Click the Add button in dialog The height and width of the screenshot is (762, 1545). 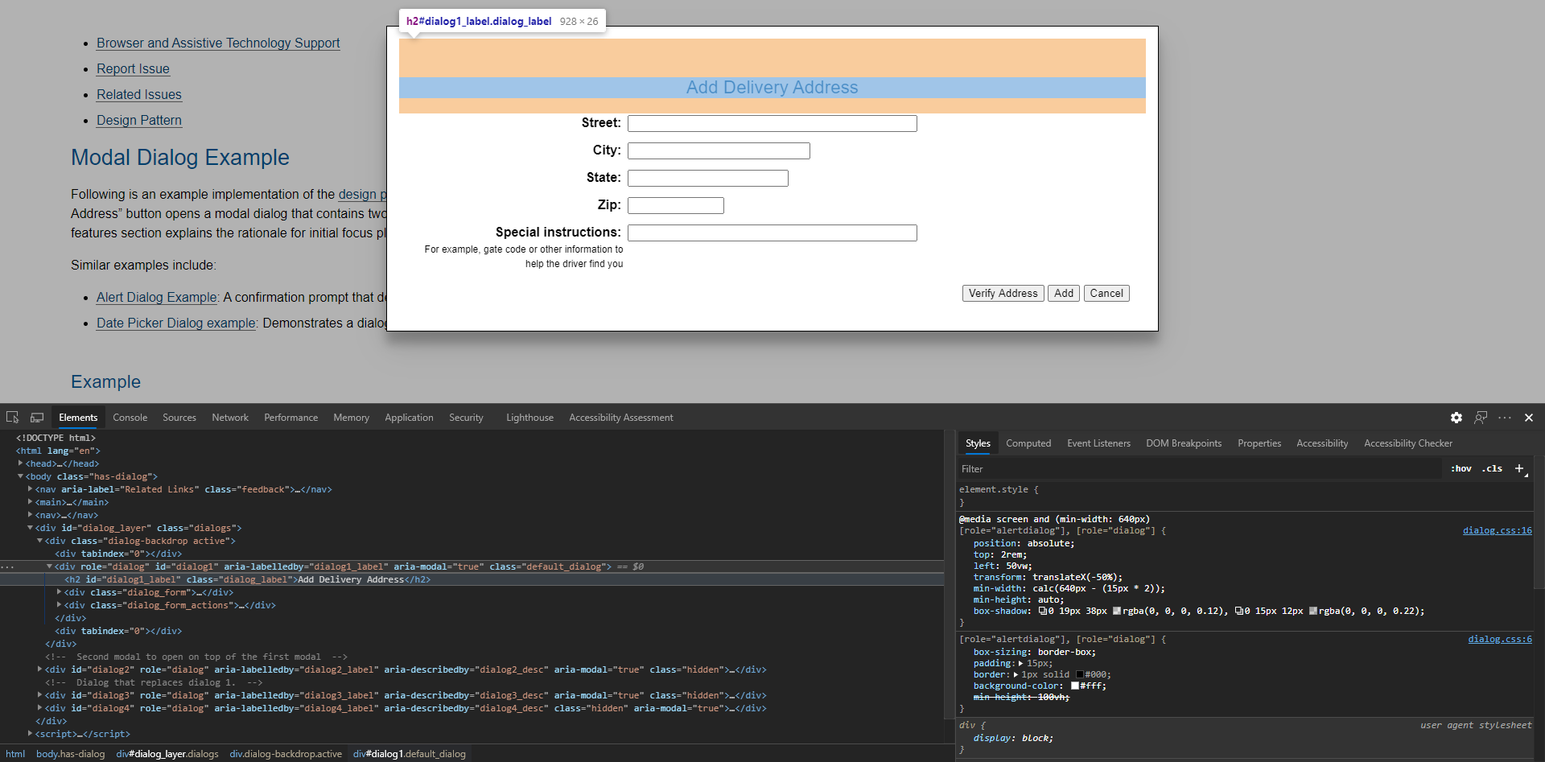click(x=1064, y=294)
